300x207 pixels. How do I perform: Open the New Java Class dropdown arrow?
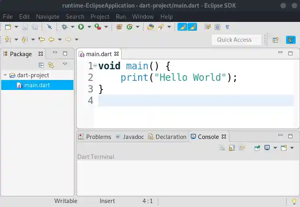[138, 27]
